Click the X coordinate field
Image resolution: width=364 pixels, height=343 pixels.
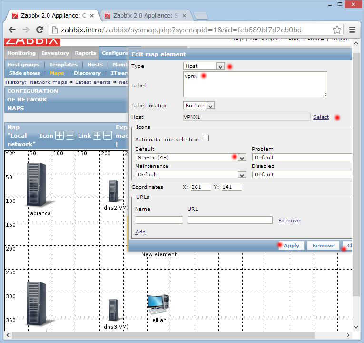pyautogui.click(x=201, y=187)
